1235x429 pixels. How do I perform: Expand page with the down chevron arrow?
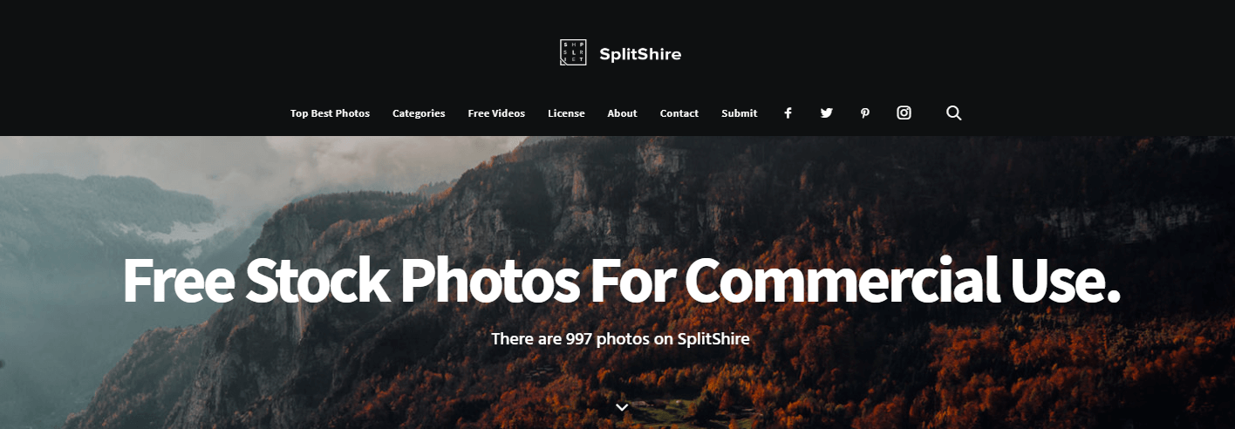click(622, 407)
